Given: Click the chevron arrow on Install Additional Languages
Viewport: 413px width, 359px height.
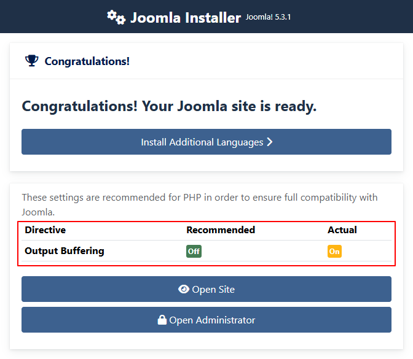Looking at the screenshot, I should coord(269,142).
